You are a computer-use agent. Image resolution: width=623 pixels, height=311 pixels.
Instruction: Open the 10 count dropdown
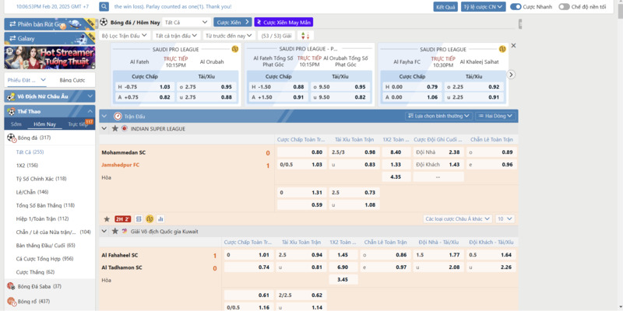(505, 219)
